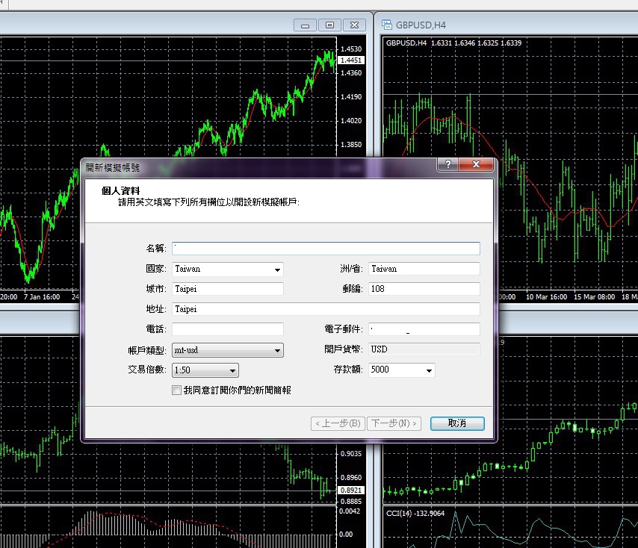Restore the left chart window size
The width and height of the screenshot is (638, 548).
[330, 25]
